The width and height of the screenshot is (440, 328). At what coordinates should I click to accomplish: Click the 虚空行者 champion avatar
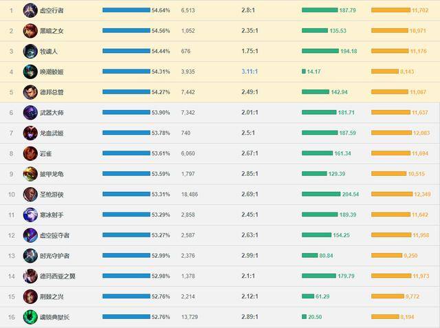[x=30, y=10]
